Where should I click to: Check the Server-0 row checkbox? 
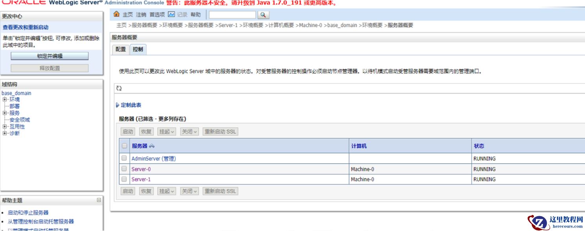point(124,169)
